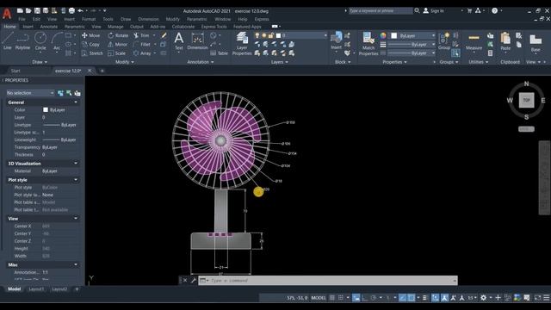Screen dimensions: 551x310
Task: Activate the Scale tool
Action: coord(117,53)
